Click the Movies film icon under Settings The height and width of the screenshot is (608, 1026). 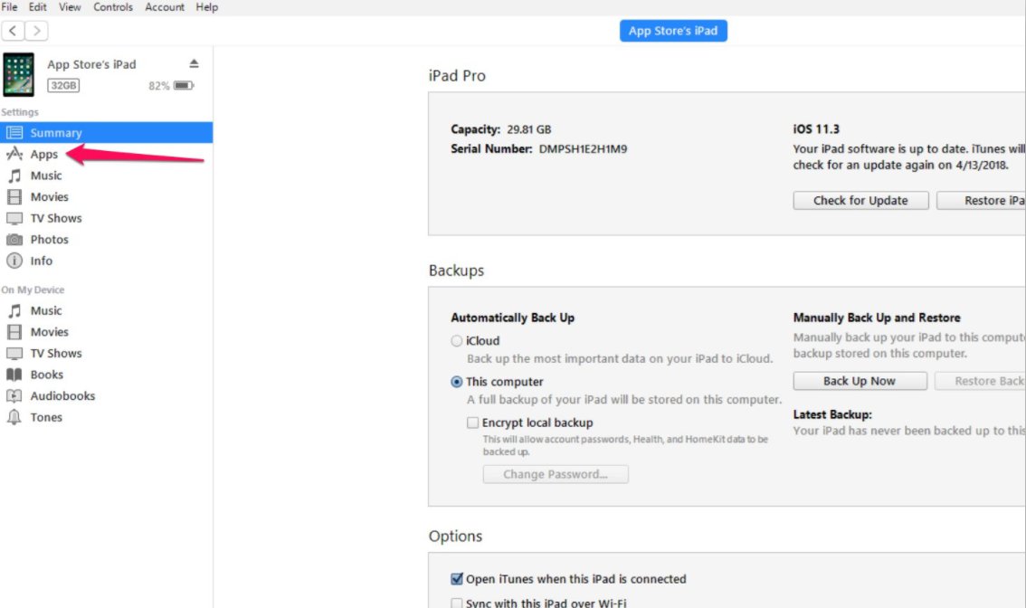pos(14,197)
